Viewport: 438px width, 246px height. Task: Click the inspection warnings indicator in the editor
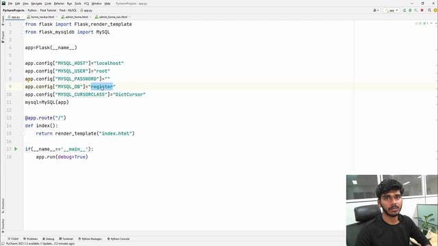click(422, 23)
